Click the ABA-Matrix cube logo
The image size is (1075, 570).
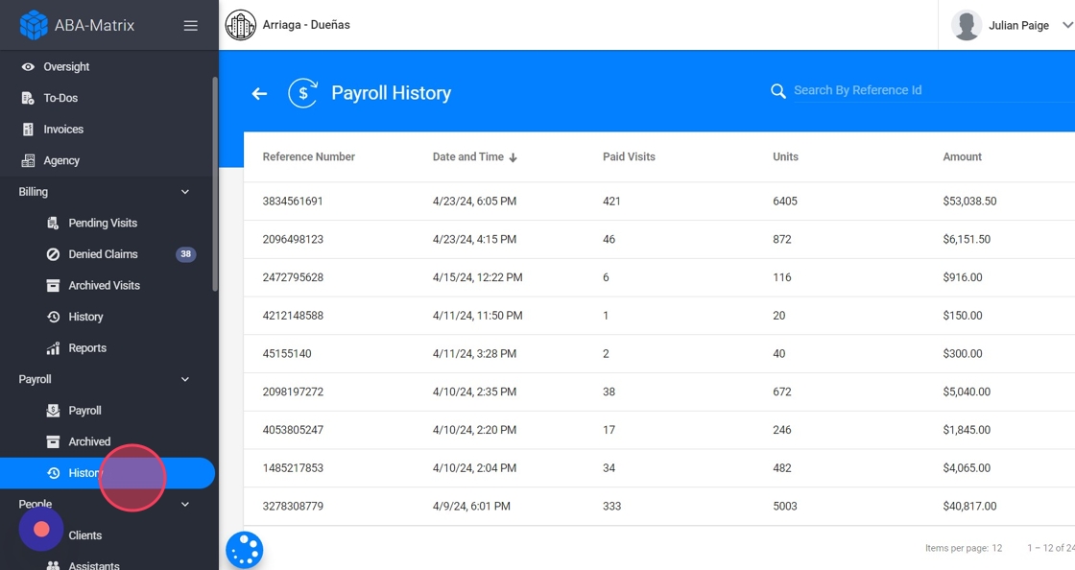[34, 25]
